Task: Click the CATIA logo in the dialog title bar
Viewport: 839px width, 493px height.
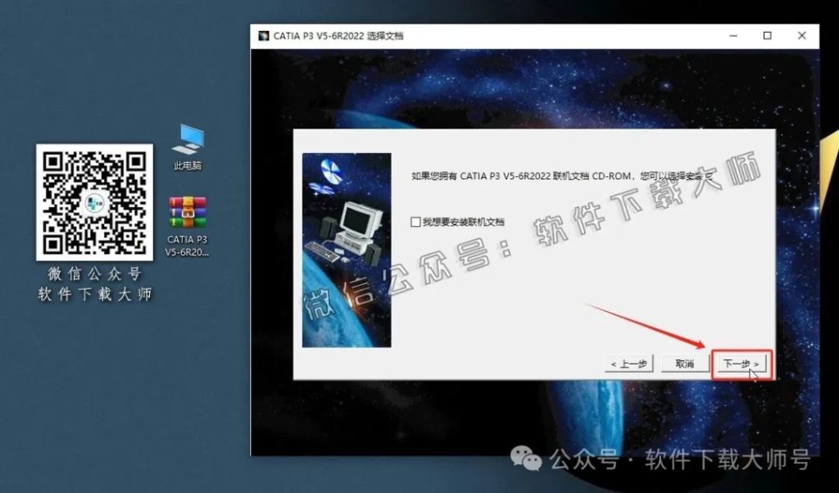Action: pos(264,35)
